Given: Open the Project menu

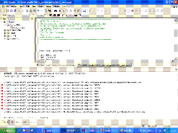Looking at the screenshot, I should tap(14, 6).
